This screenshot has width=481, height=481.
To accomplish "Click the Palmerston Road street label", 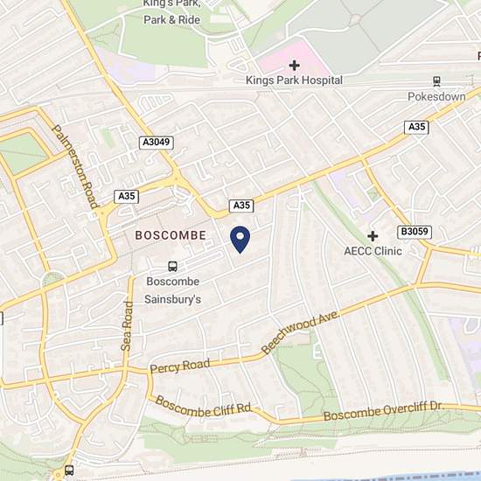I will [x=75, y=167].
